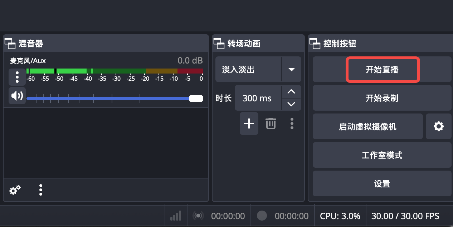Click the 30.00 / 30.00 FPS status text
The width and height of the screenshot is (453, 227).
(405, 216)
